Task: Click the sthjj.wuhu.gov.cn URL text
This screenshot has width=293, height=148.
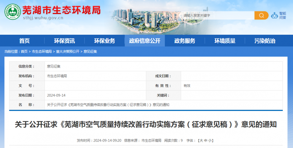Action: [x=43, y=18]
